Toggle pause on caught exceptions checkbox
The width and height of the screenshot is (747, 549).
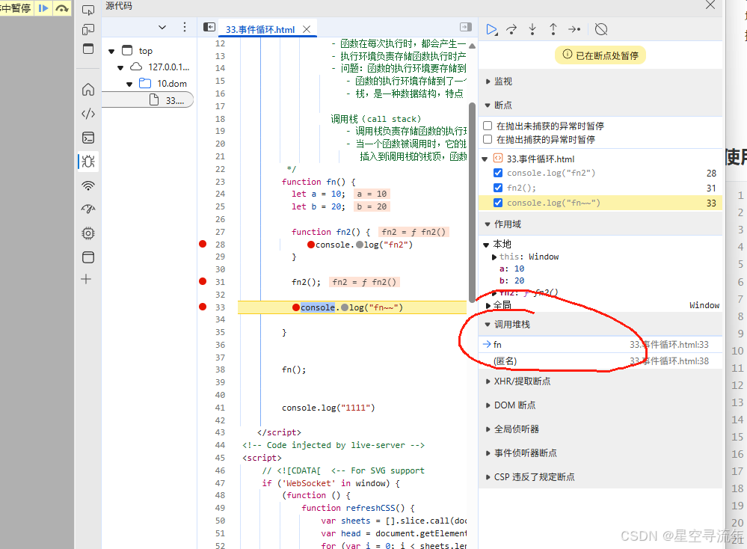click(x=488, y=139)
